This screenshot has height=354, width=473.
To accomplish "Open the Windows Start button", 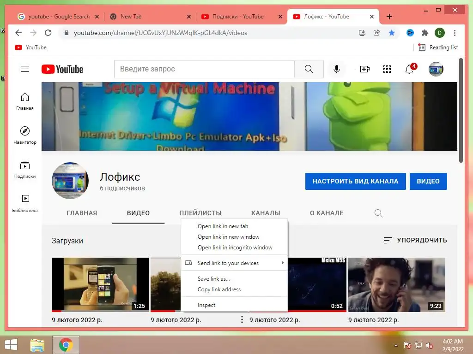I will (x=11, y=345).
